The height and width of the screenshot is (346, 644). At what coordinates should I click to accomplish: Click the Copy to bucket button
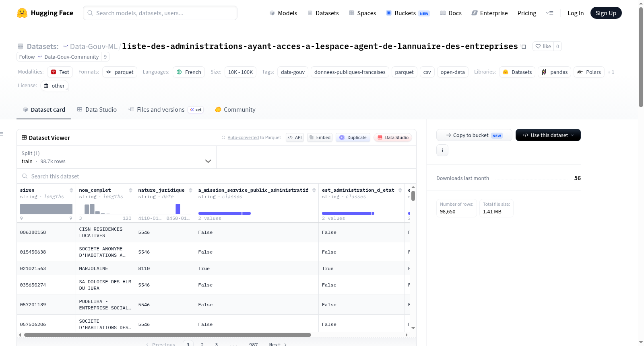tap(474, 135)
